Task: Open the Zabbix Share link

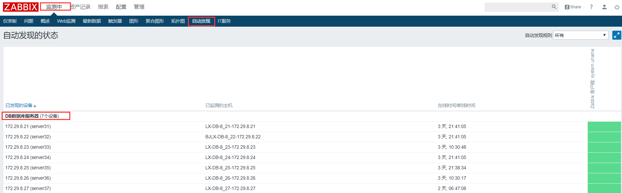Action: 573,7
